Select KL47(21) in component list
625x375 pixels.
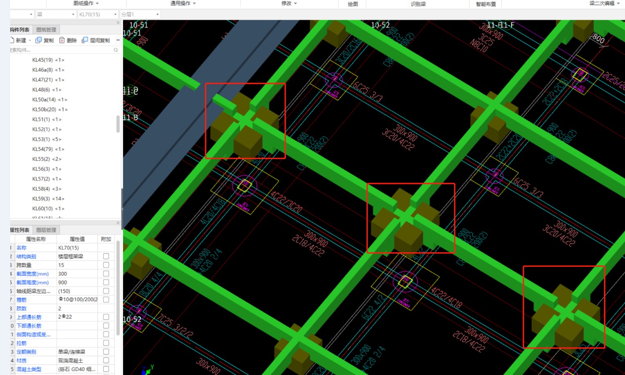coord(48,79)
